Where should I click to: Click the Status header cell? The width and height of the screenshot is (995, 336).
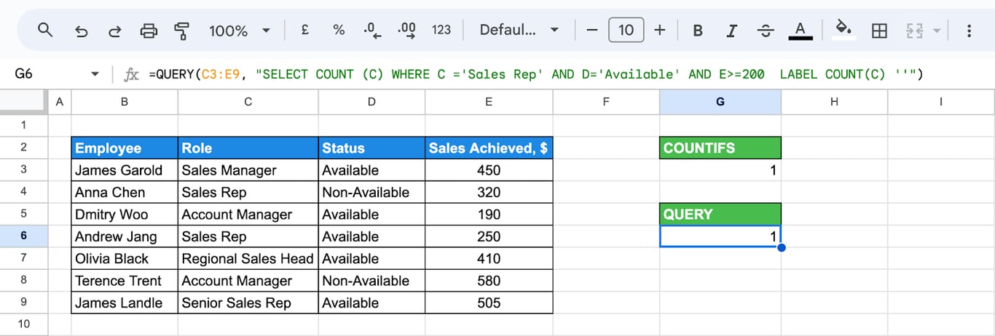coord(371,148)
